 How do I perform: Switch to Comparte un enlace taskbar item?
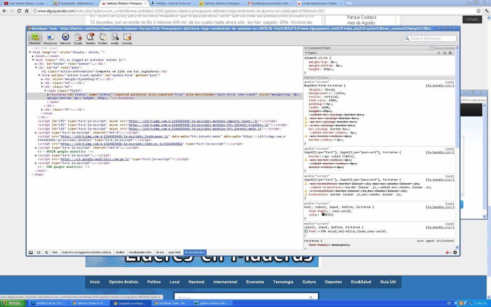click(x=131, y=303)
